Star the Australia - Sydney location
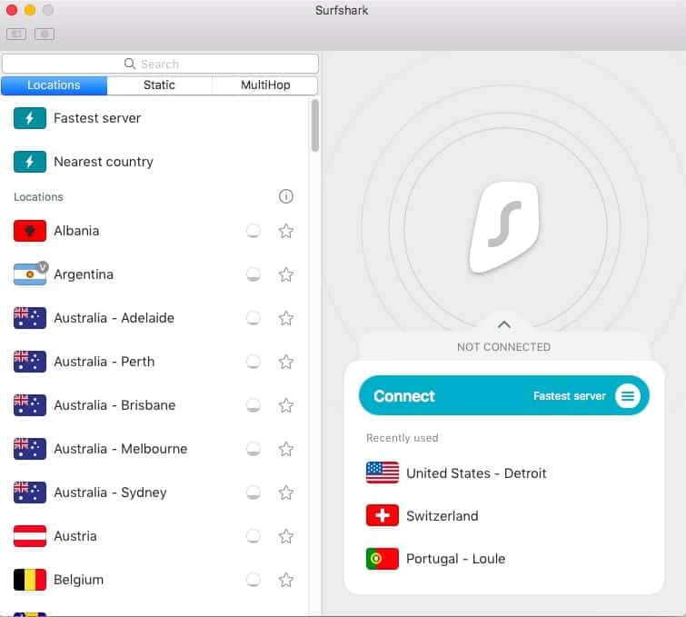Image resolution: width=686 pixels, height=617 pixels. [286, 493]
